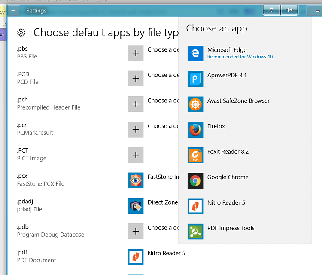
Task: Click Precompiled Header File description
Action: pos(49,107)
